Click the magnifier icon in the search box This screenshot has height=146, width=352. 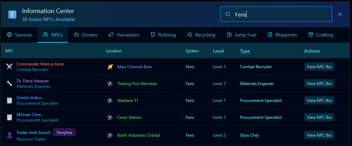pos(228,14)
